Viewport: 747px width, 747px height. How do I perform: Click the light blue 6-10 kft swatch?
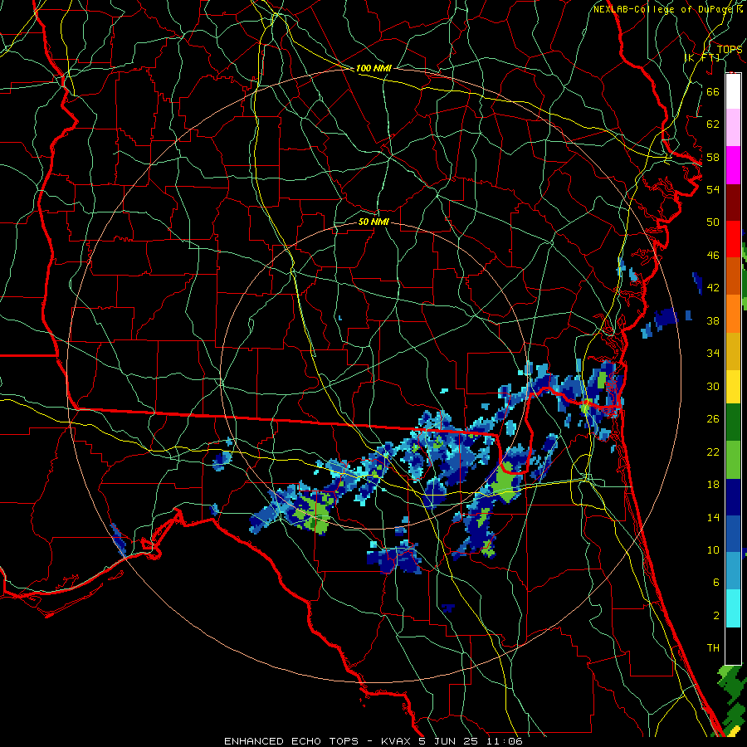tap(733, 571)
